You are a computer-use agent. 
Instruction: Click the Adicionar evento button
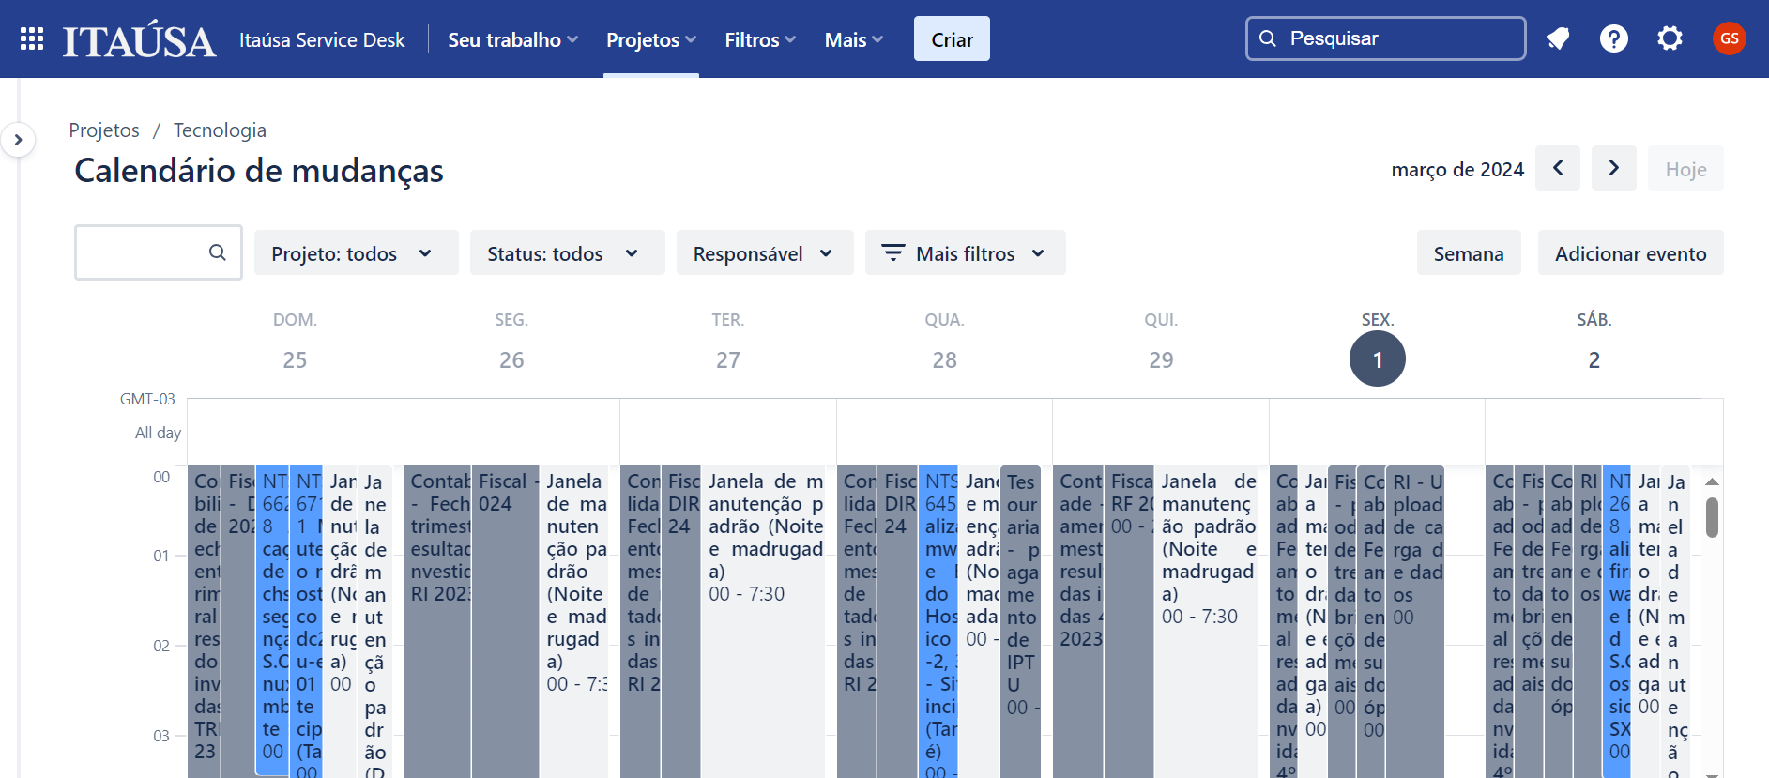pos(1630,253)
